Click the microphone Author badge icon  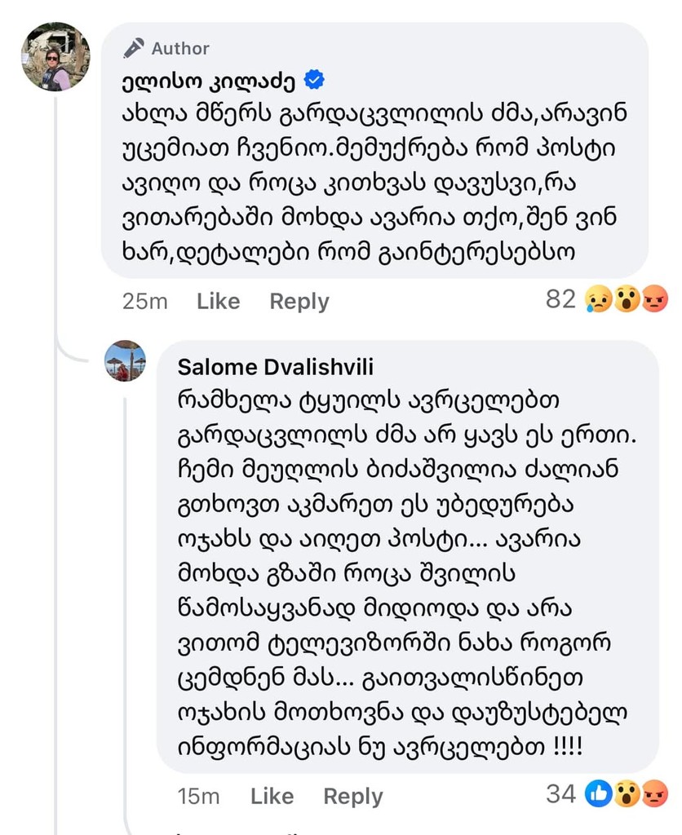tap(134, 49)
